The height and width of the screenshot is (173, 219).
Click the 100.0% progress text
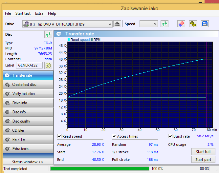(157, 169)
